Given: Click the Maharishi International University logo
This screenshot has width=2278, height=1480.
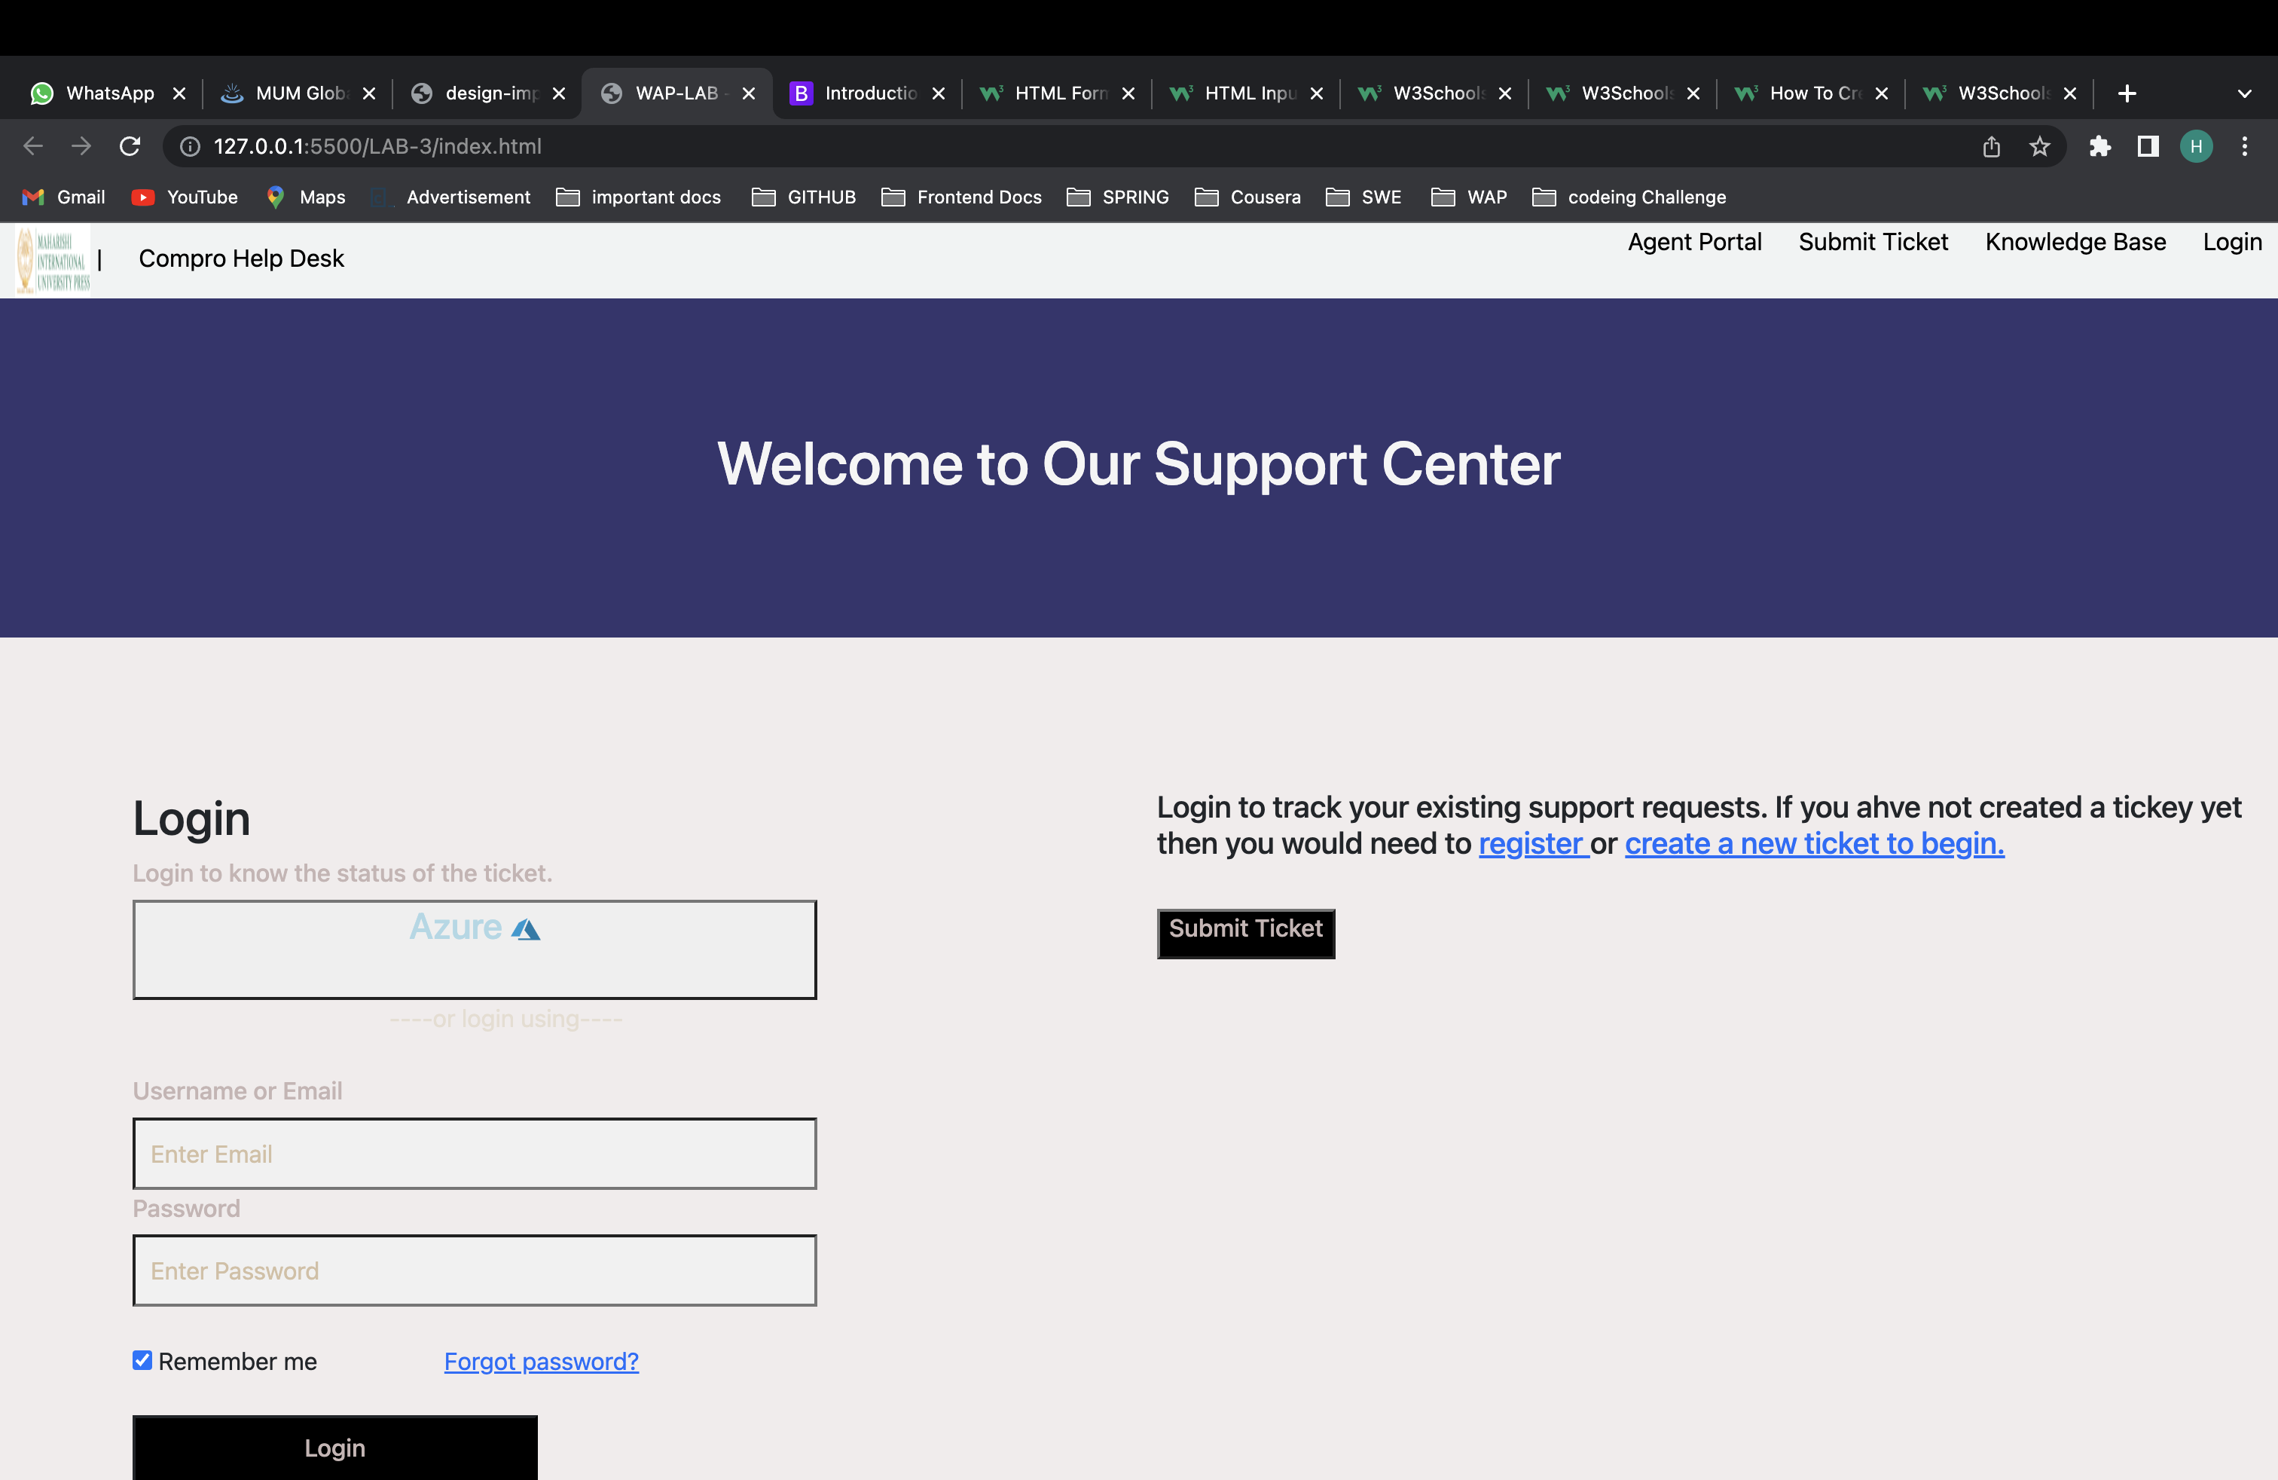Looking at the screenshot, I should 53,258.
